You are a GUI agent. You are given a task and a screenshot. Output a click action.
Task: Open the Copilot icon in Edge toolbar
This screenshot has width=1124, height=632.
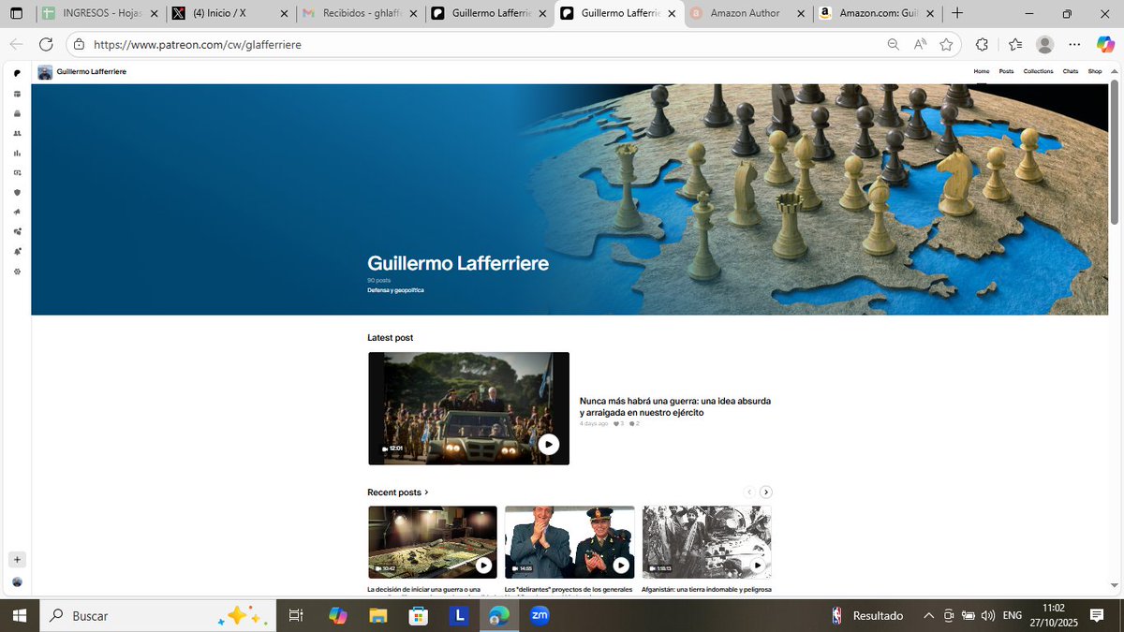click(x=1105, y=44)
